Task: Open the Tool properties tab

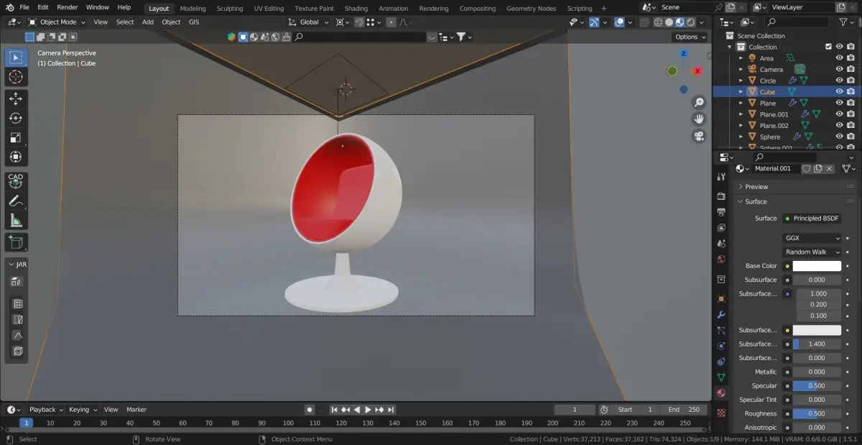Action: tap(721, 177)
